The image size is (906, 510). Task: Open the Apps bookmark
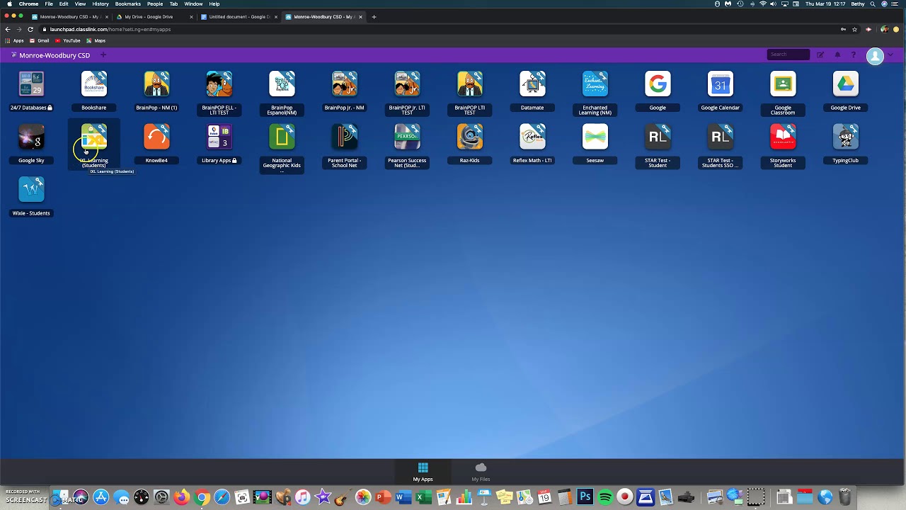[x=14, y=40]
